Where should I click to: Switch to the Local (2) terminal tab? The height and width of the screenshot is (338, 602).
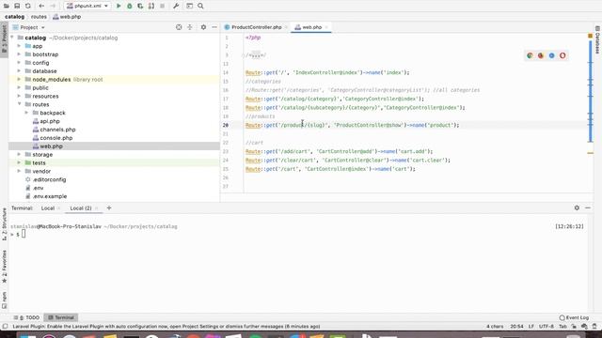(x=81, y=208)
